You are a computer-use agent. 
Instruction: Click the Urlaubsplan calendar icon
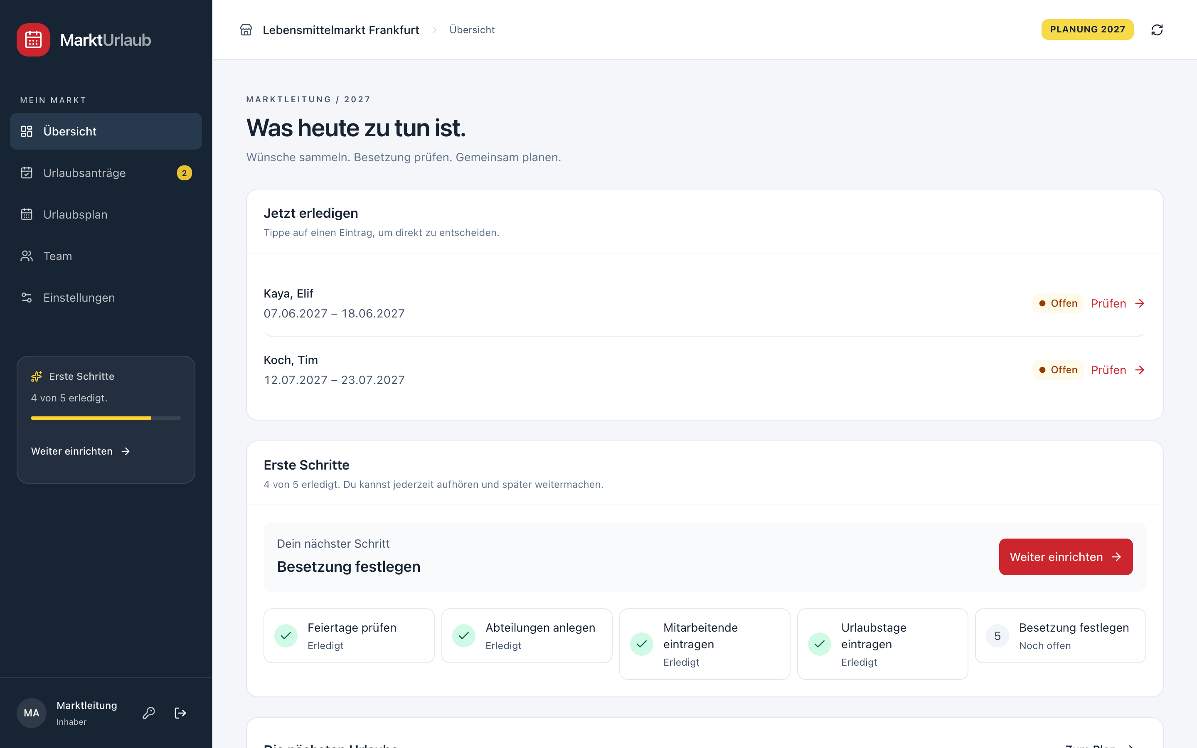pos(27,214)
